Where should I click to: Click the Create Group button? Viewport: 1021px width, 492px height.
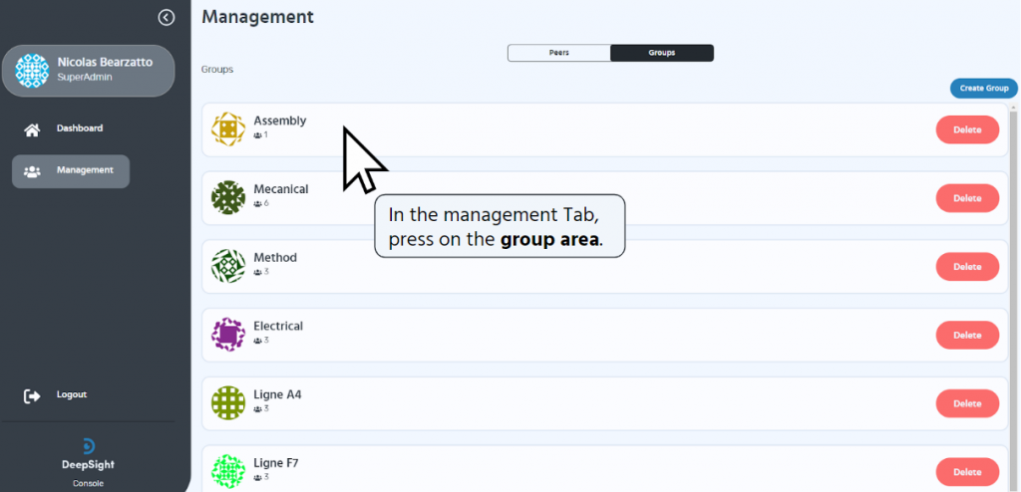pyautogui.click(x=984, y=88)
